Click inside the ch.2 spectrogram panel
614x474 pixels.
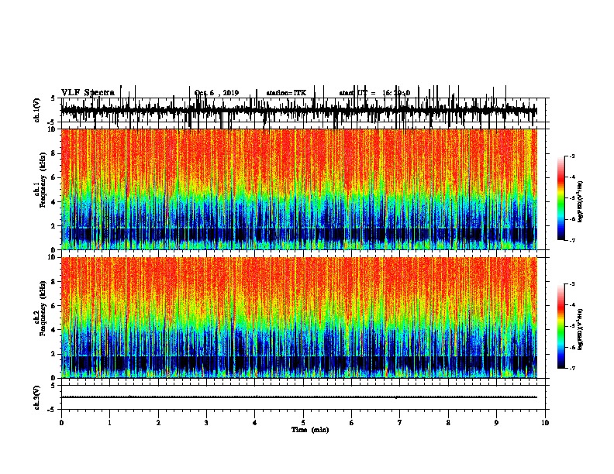299,318
